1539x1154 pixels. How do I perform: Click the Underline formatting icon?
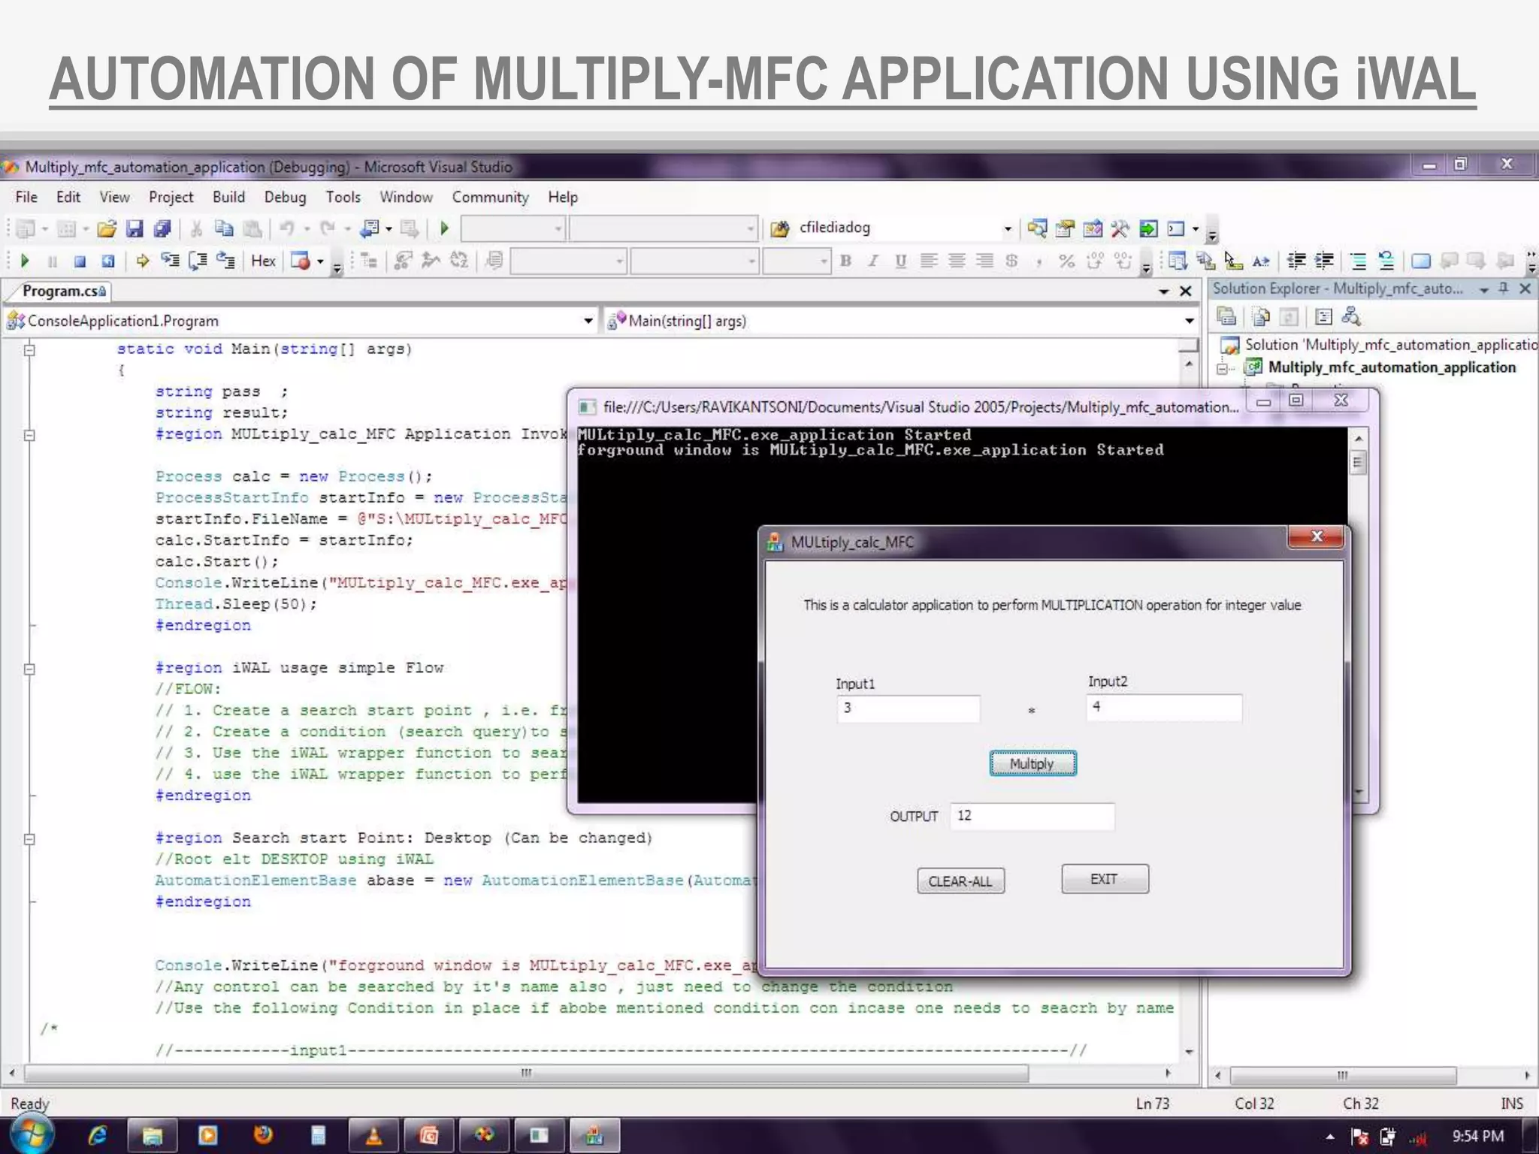(900, 261)
